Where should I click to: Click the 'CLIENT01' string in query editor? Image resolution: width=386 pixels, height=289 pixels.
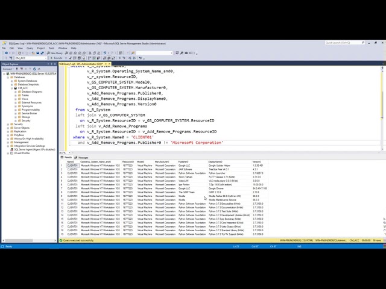142,137
